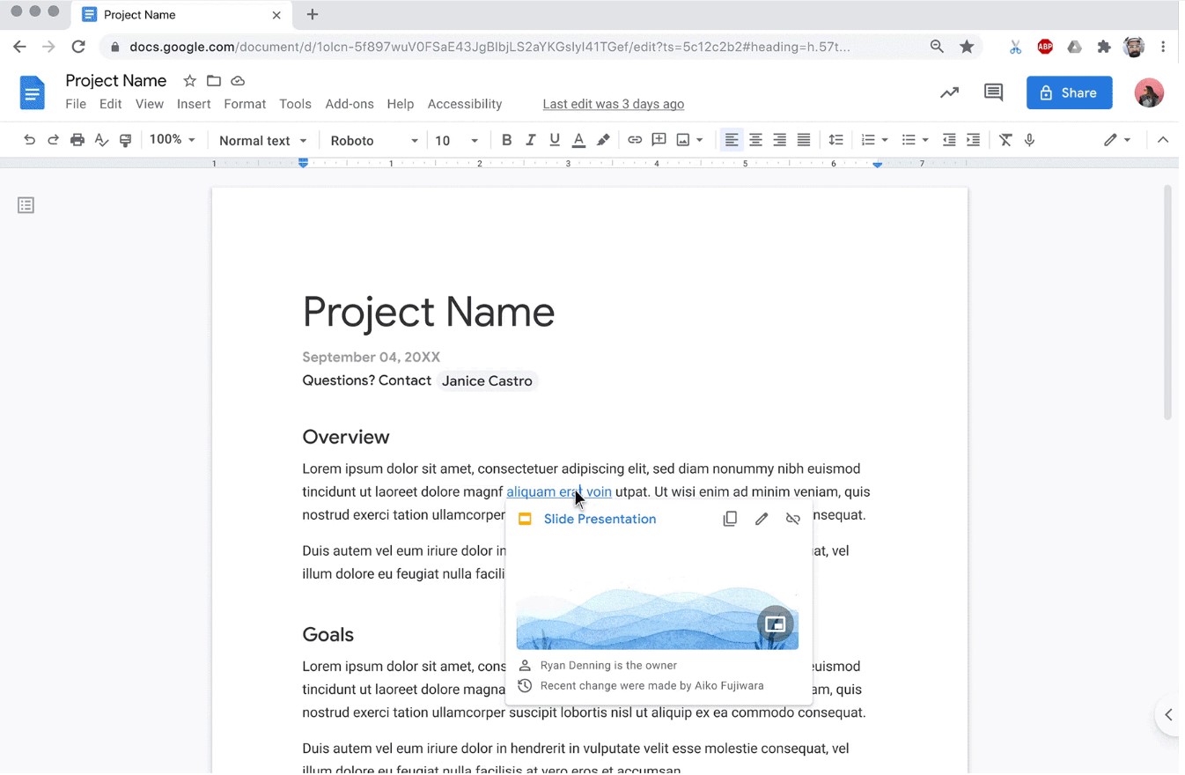Image resolution: width=1185 pixels, height=775 pixels.
Task: Open the Normal text style dropdown
Action: 262,141
